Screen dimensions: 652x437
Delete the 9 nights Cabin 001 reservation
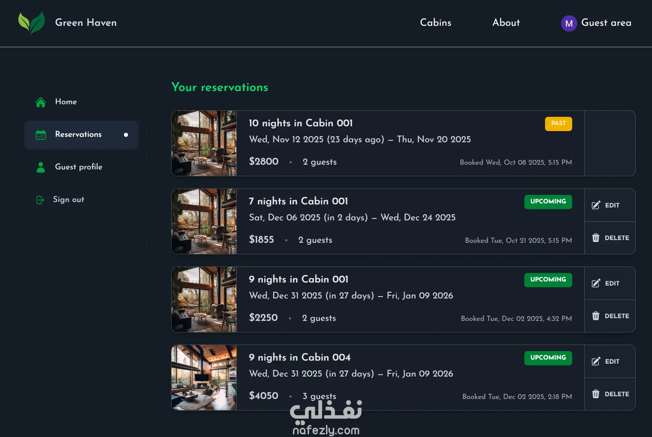coord(610,316)
